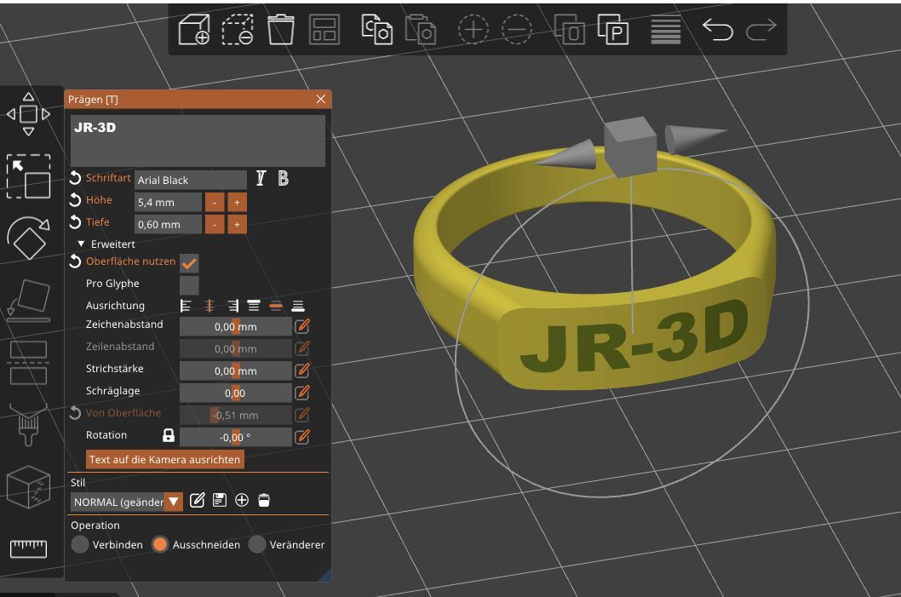This screenshot has height=597, width=901.
Task: Edit the Strichstärke value with pencil icon
Action: tap(302, 370)
